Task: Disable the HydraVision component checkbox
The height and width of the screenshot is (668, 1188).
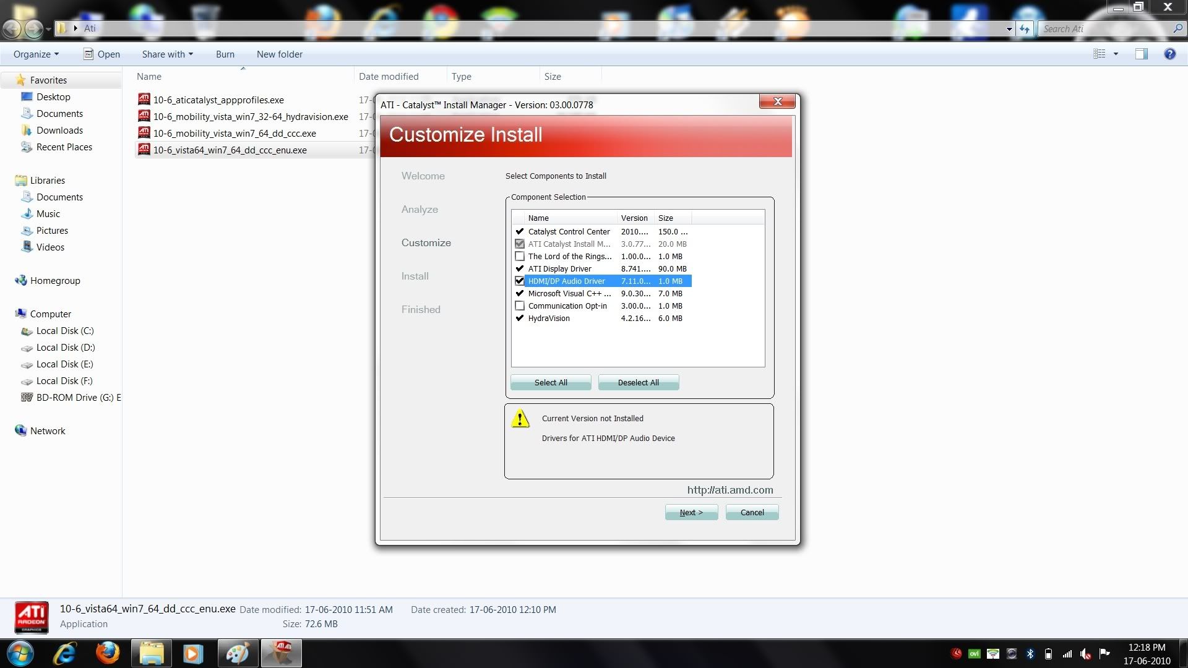Action: [520, 318]
